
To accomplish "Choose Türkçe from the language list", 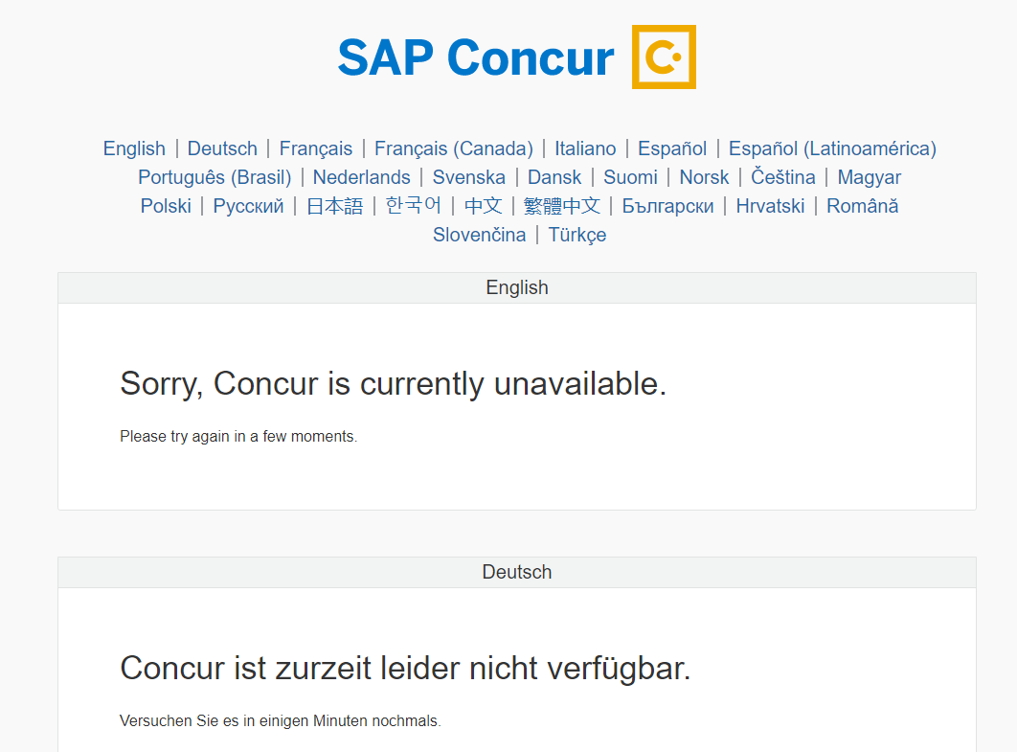I will click(576, 235).
